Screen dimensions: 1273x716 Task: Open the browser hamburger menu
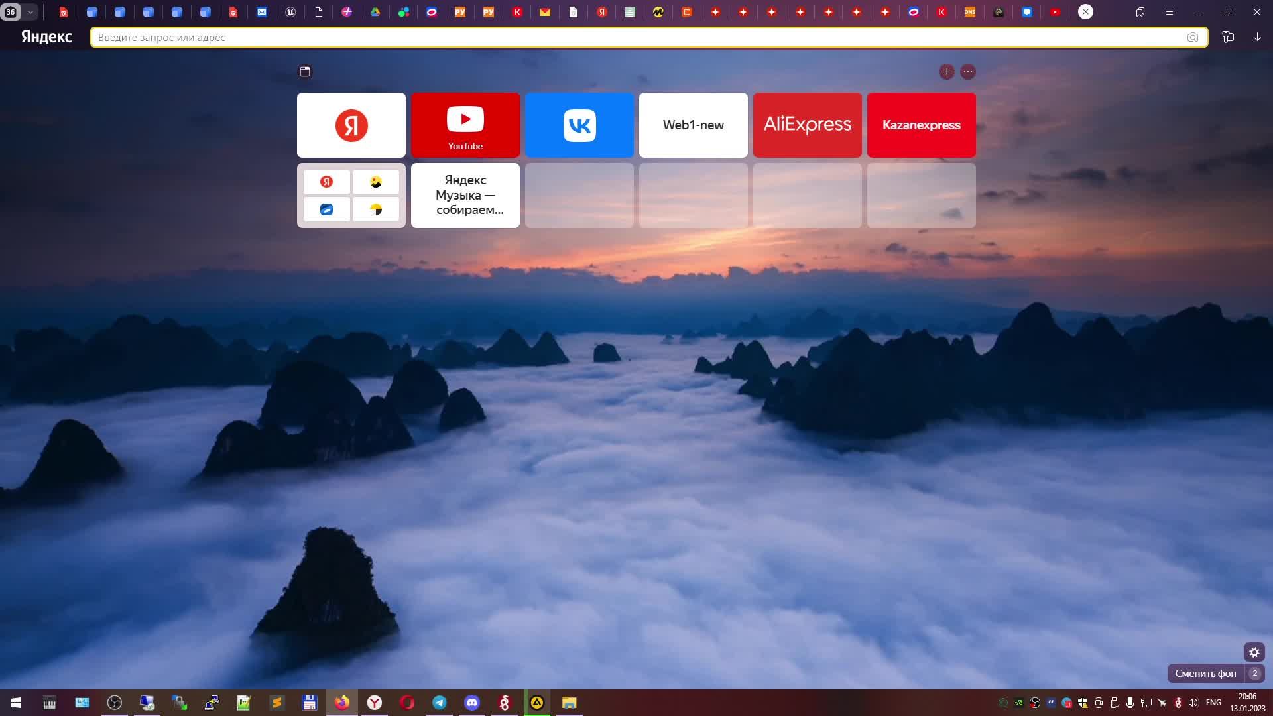tap(1170, 12)
